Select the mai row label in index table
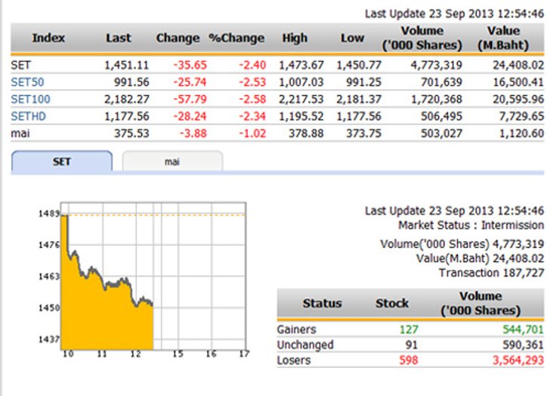550x396 pixels. click(x=20, y=133)
